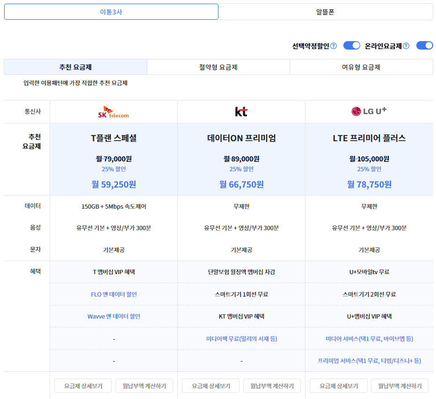Click the kt logo
Image resolution: width=436 pixels, height=399 pixels.
tap(241, 112)
